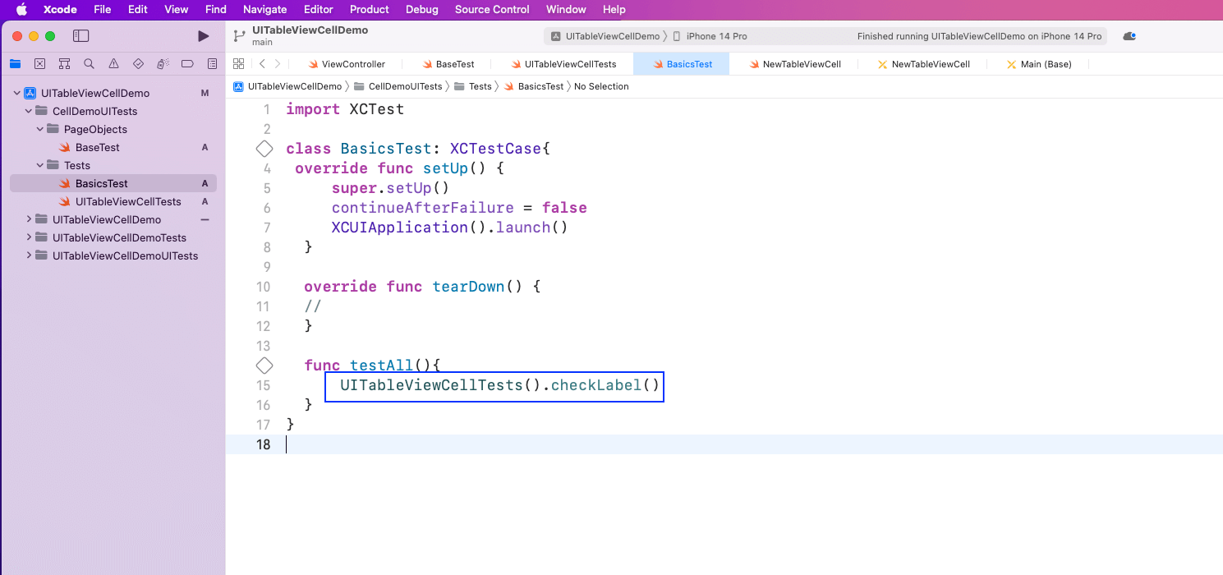Screen dimensions: 1223x575
Task: Select UITableViewCellTests file in navigator
Action: (x=128, y=201)
